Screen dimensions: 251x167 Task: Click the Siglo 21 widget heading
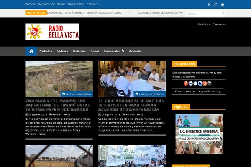pos(181,107)
